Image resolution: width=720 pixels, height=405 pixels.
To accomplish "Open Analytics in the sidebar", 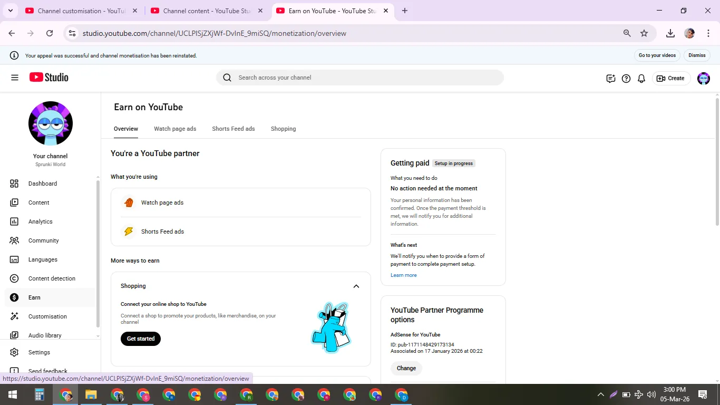I will click(x=50, y=221).
